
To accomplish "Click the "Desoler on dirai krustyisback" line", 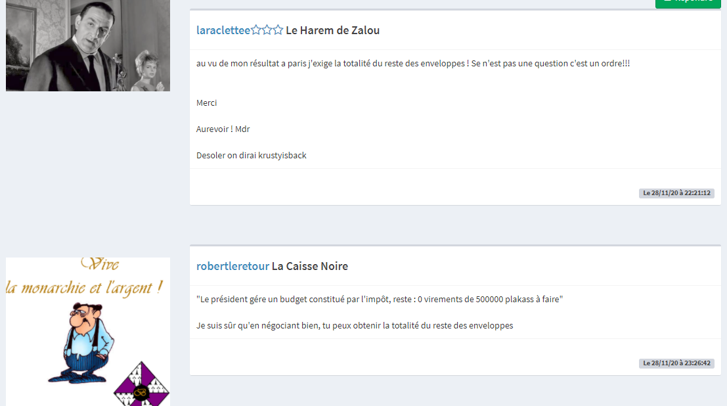I will click(x=252, y=156).
